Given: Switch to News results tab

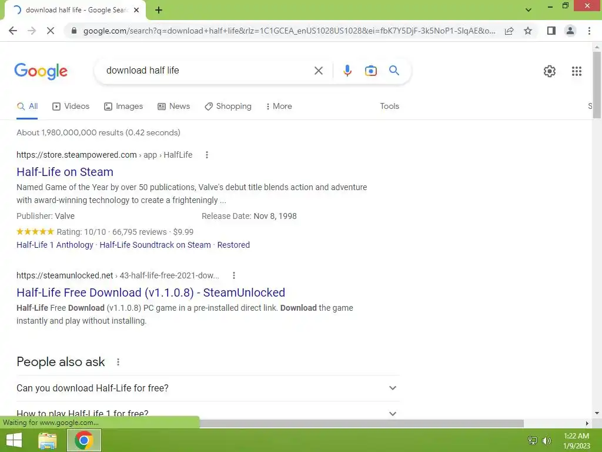Looking at the screenshot, I should 174,107.
